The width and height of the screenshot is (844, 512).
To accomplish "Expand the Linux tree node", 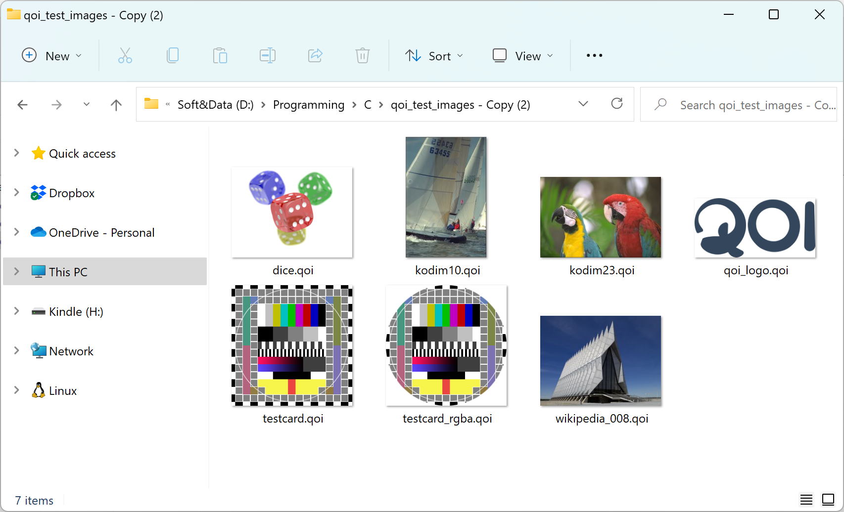I will click(16, 390).
